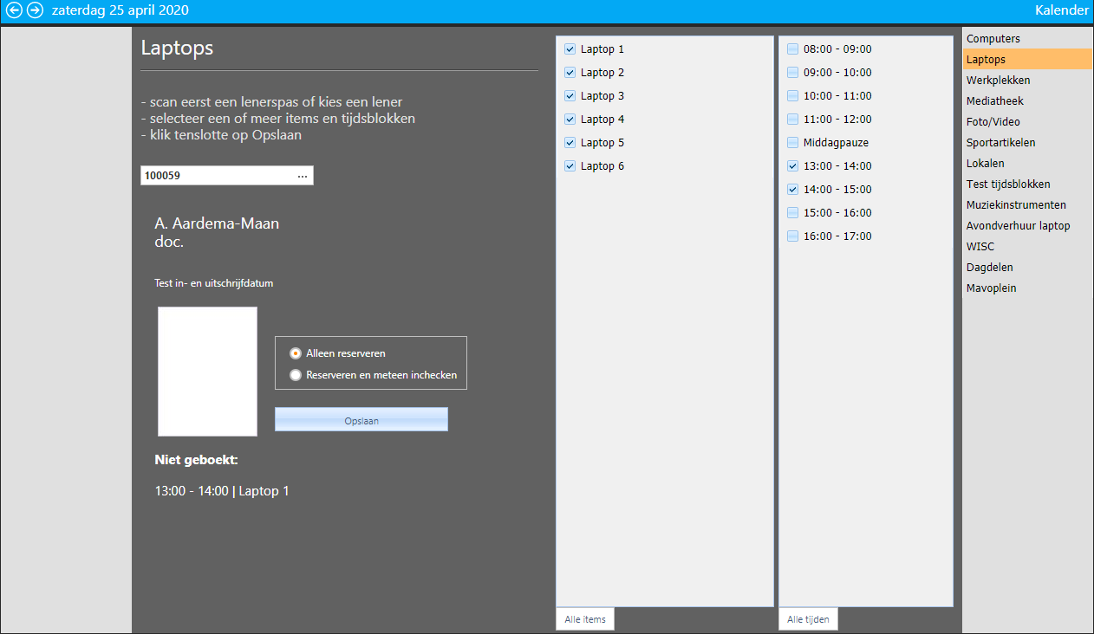The width and height of the screenshot is (1094, 634).
Task: Click the borrower number input field
Action: [217, 176]
